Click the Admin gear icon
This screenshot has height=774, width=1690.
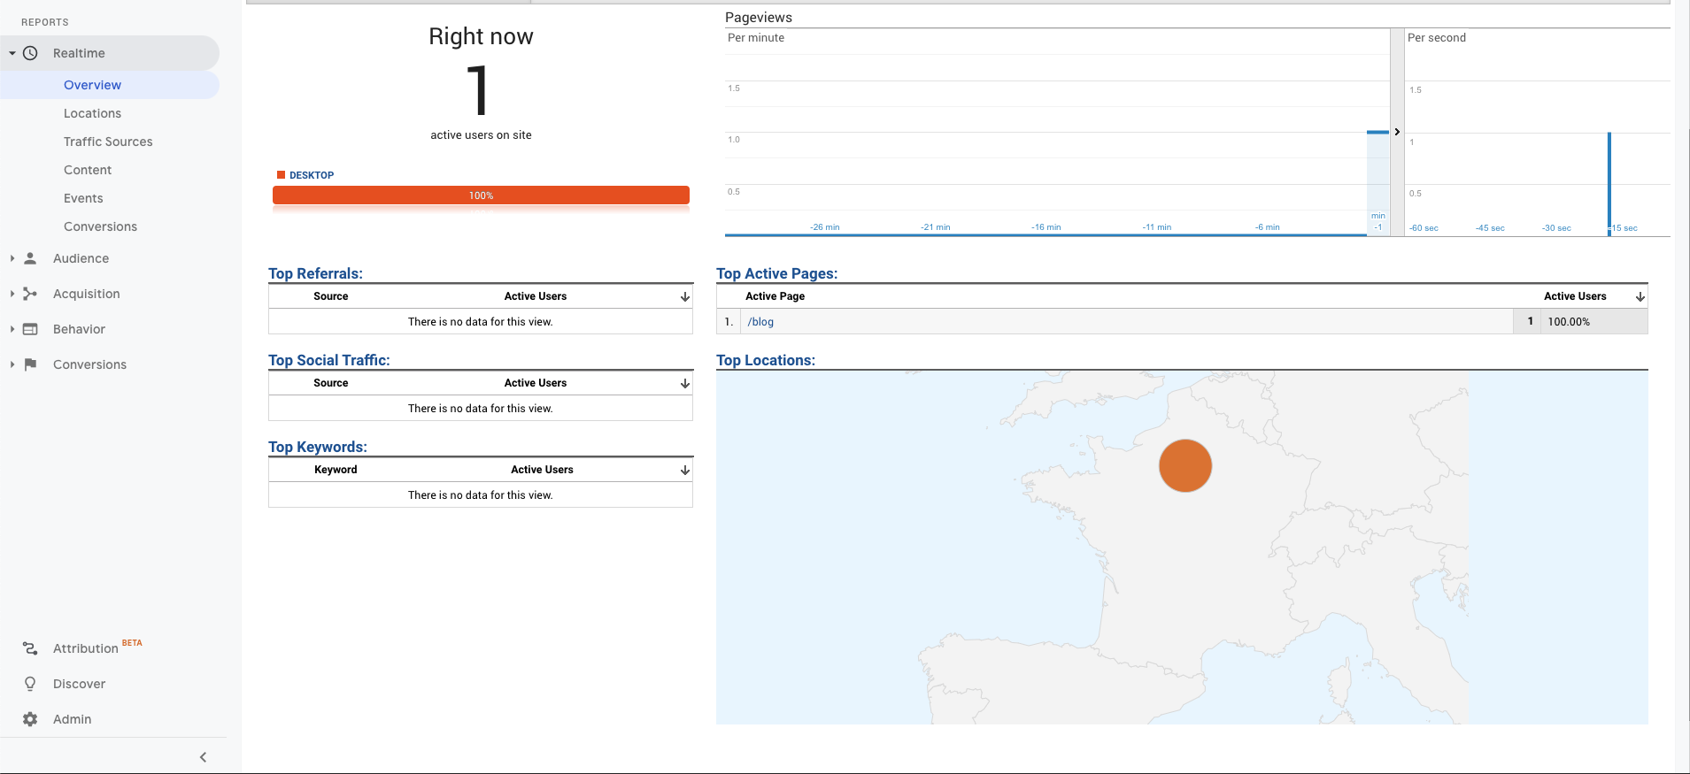coord(30,719)
